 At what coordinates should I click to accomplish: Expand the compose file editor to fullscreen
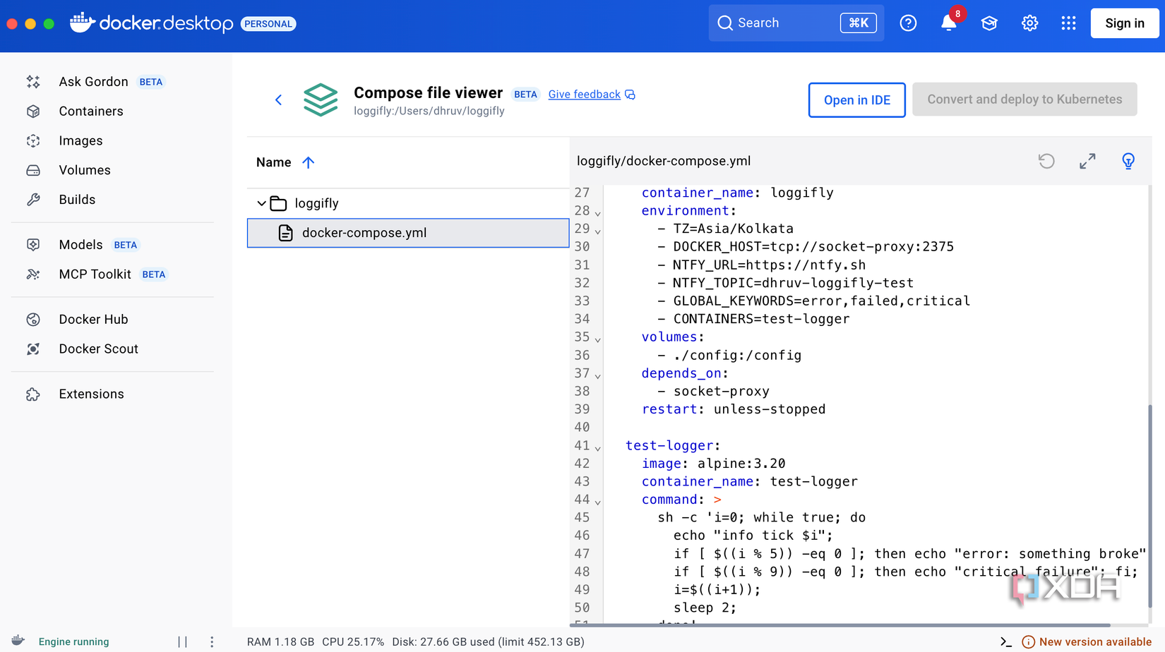(1087, 162)
